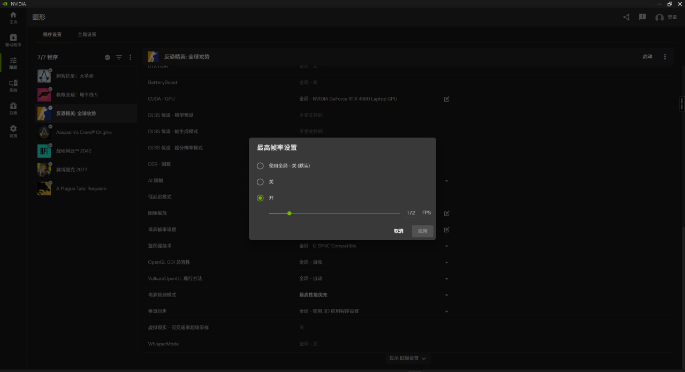The height and width of the screenshot is (372, 685).
Task: Click 最高性能优先 power mode value
Action: 313,295
